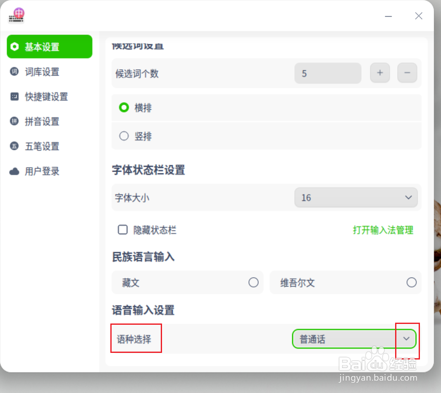The image size is (441, 393).
Task: Select the 竖排 vertical layout option
Action: [124, 136]
